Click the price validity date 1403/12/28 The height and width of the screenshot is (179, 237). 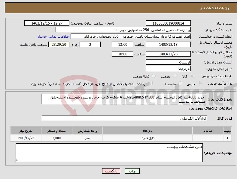pyautogui.click(x=168, y=54)
